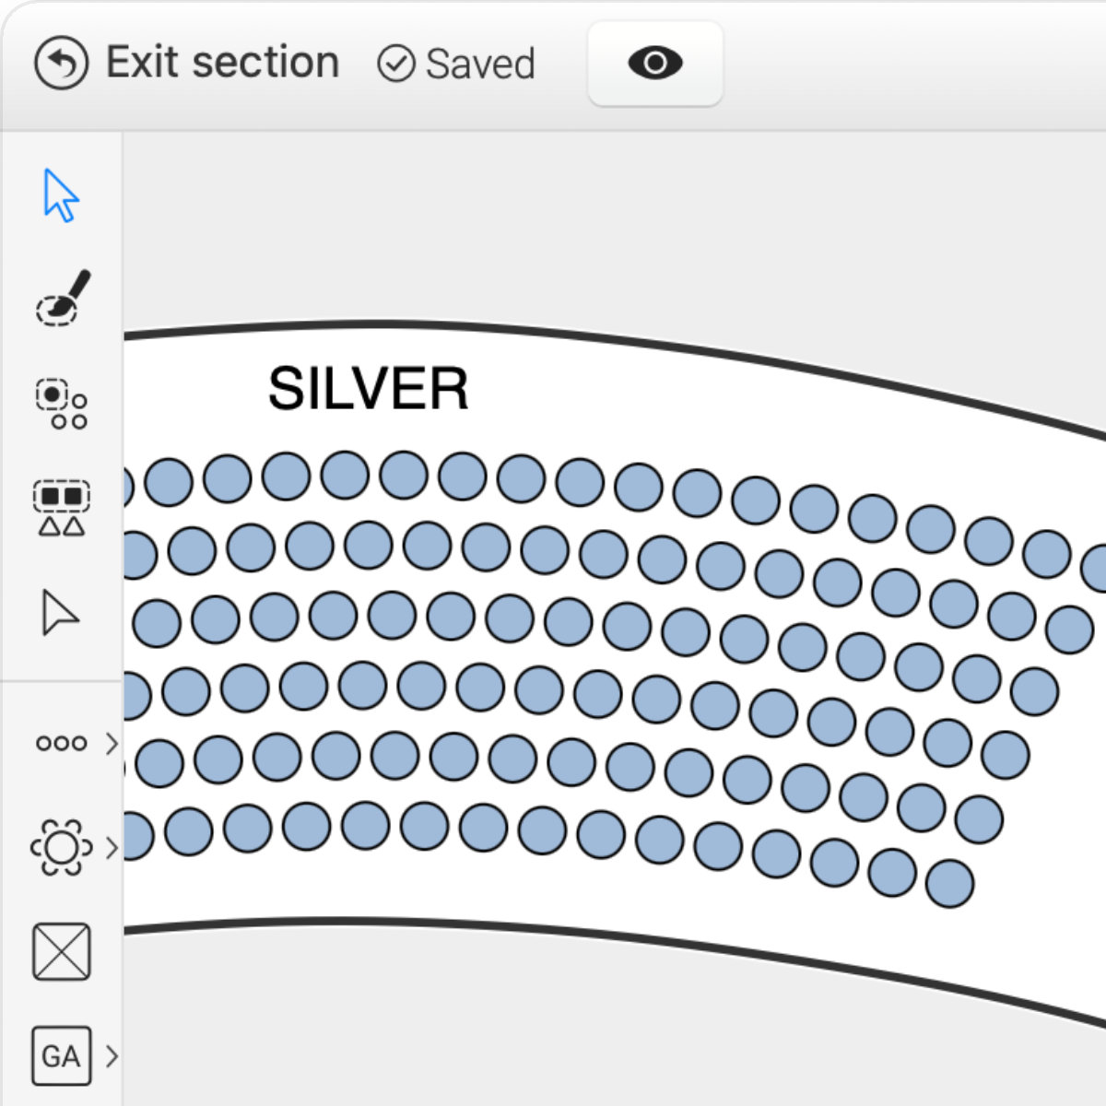The height and width of the screenshot is (1106, 1106).
Task: Click the rightmost seat in the fourth row
Action: [x=1034, y=691]
